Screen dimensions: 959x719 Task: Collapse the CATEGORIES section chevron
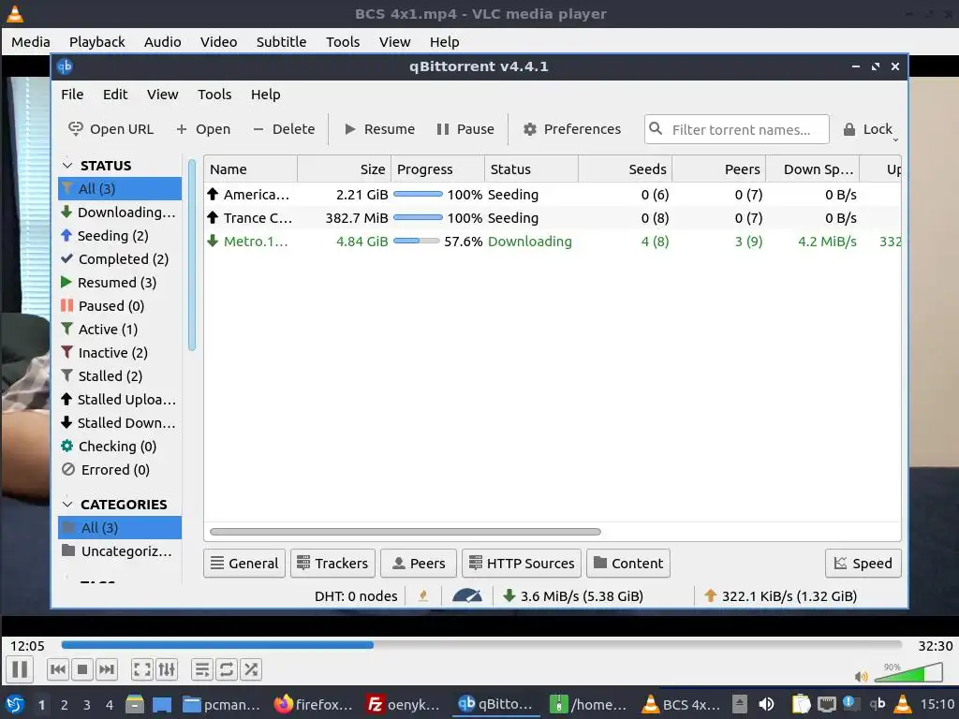(x=67, y=505)
